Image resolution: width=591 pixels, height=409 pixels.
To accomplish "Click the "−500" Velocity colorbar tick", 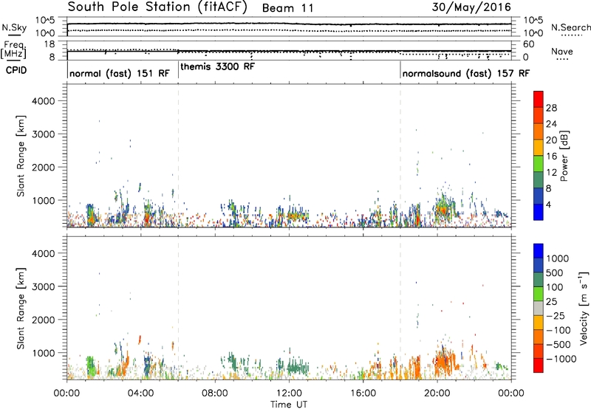I will [558, 345].
